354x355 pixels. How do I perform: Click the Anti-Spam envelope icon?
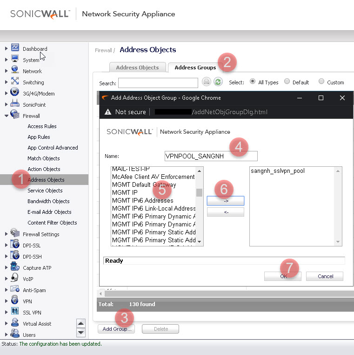[x=15, y=289]
